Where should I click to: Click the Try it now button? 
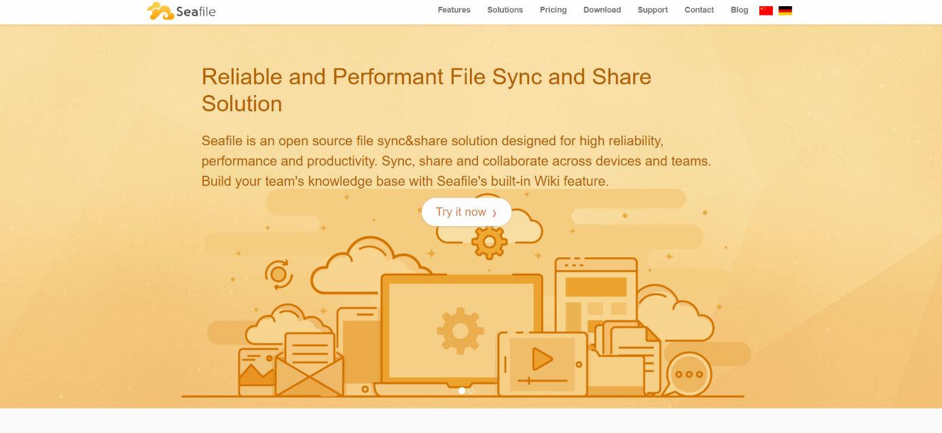(x=467, y=212)
